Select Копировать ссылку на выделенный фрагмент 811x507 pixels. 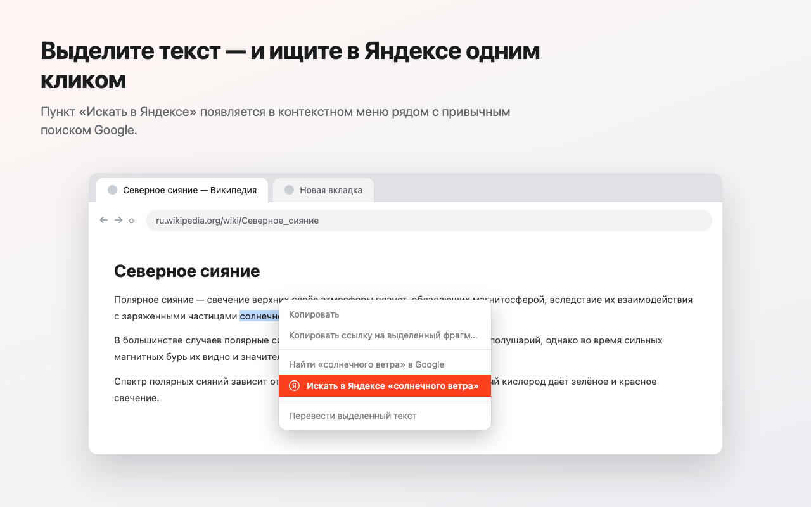tap(385, 335)
